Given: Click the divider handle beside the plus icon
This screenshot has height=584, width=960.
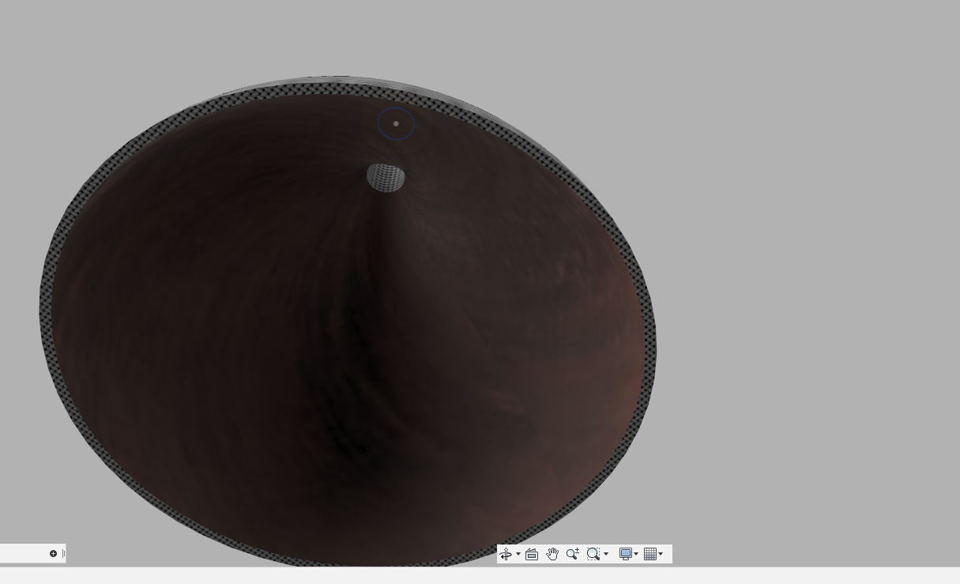Looking at the screenshot, I should (63, 553).
